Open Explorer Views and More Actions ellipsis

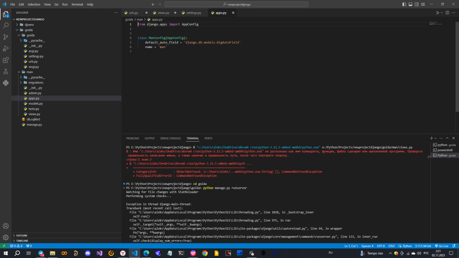pos(116,13)
